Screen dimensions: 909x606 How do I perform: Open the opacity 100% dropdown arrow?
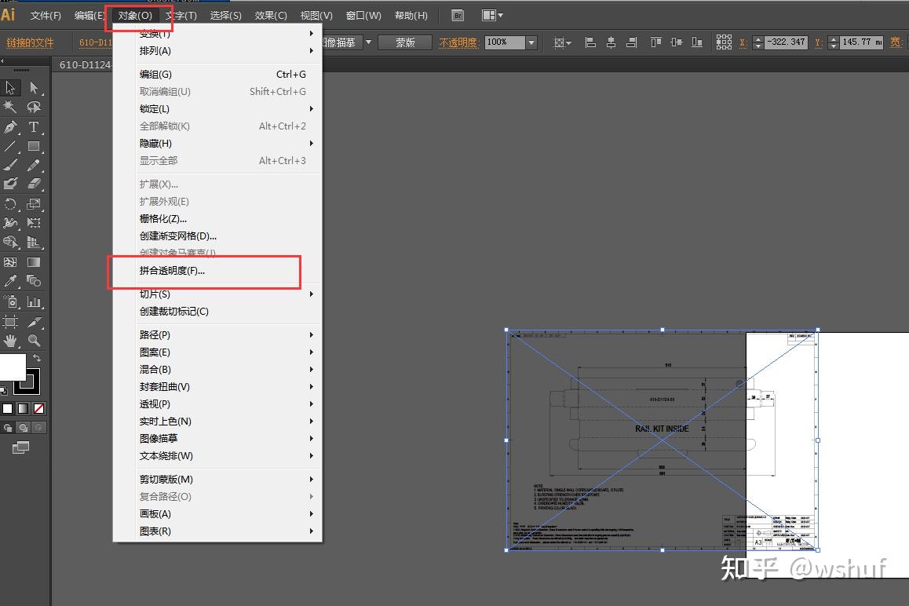531,42
